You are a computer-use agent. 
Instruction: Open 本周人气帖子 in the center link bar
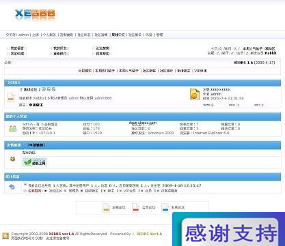click(x=128, y=71)
